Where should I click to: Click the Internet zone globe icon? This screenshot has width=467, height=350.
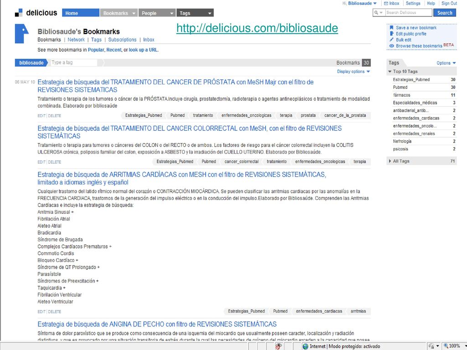(305, 346)
